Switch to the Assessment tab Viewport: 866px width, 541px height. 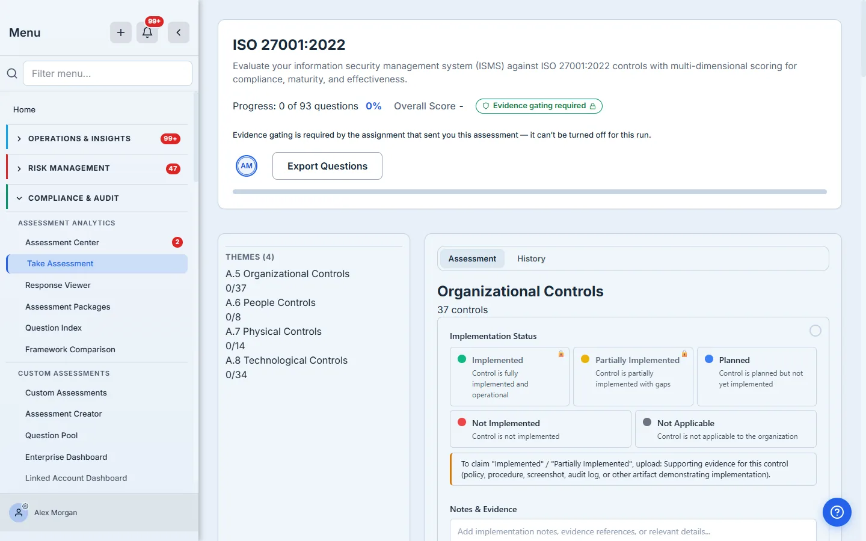(472, 258)
